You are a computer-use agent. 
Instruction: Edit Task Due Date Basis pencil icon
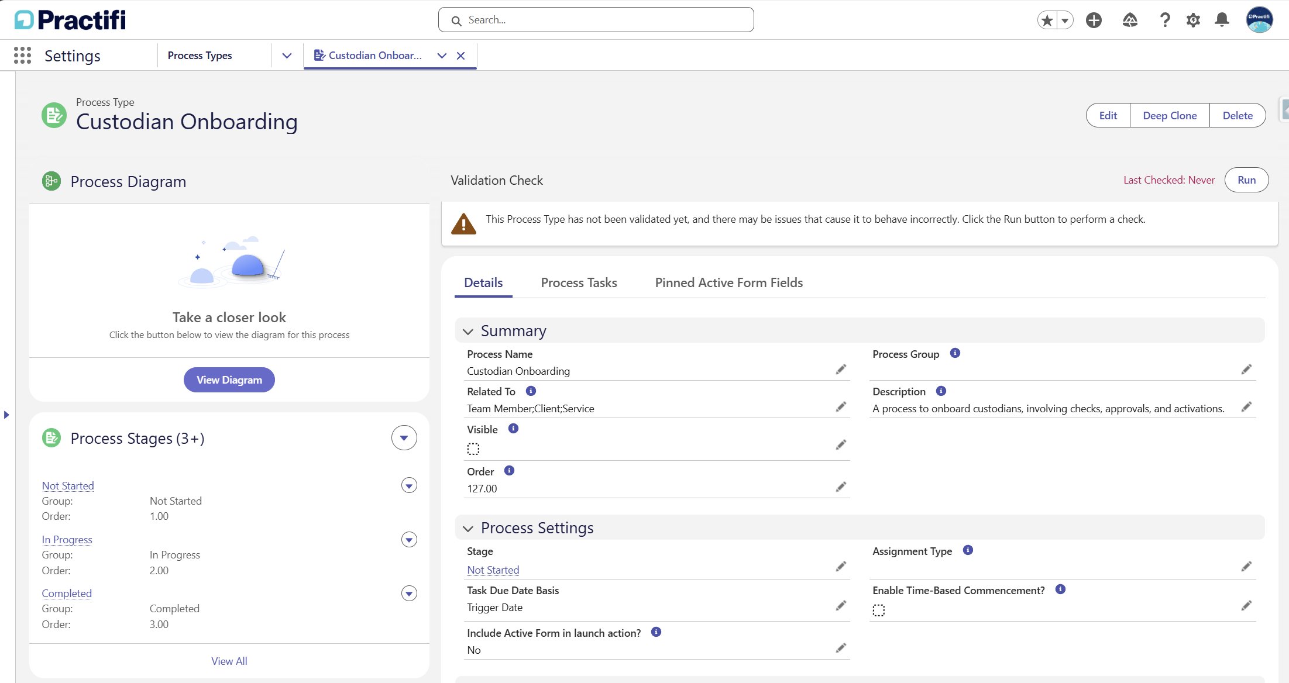[x=841, y=606]
